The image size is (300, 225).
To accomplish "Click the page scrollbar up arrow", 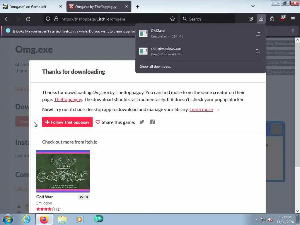I will coord(297,40).
